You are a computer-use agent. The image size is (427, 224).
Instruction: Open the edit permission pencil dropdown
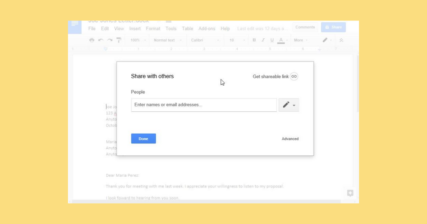click(288, 105)
